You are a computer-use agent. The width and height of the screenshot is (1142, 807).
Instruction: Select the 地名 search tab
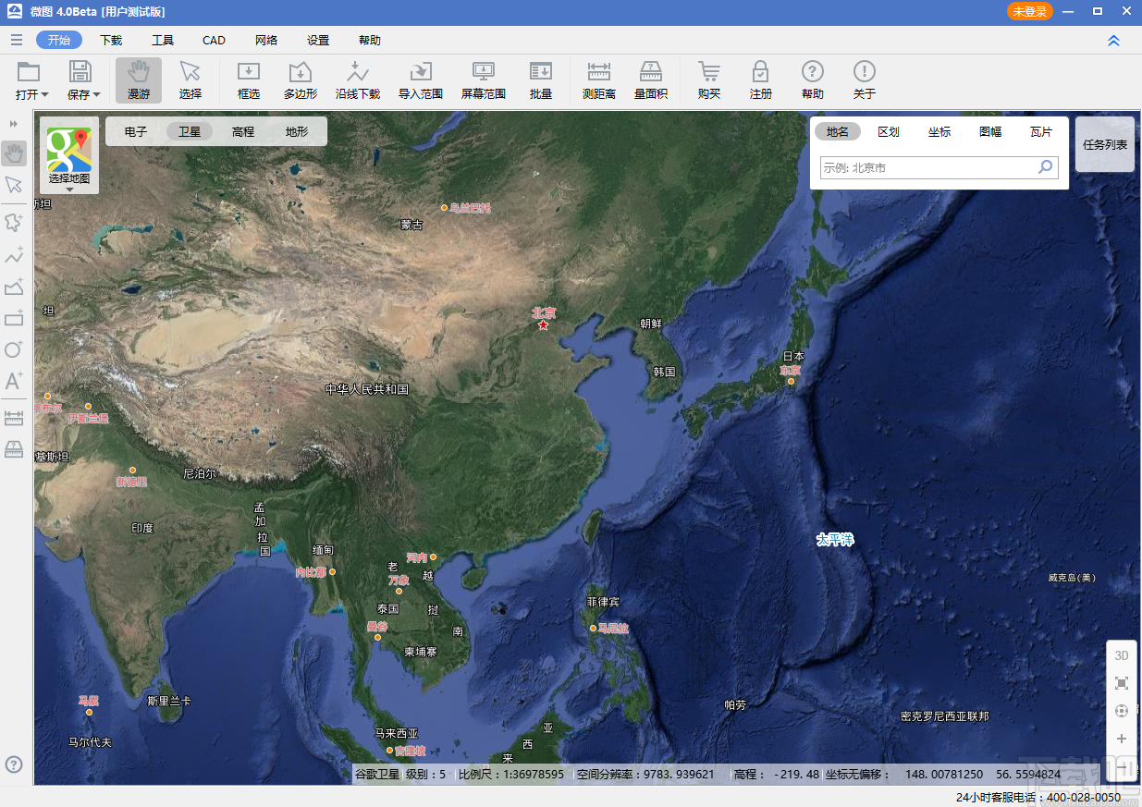[x=838, y=132]
